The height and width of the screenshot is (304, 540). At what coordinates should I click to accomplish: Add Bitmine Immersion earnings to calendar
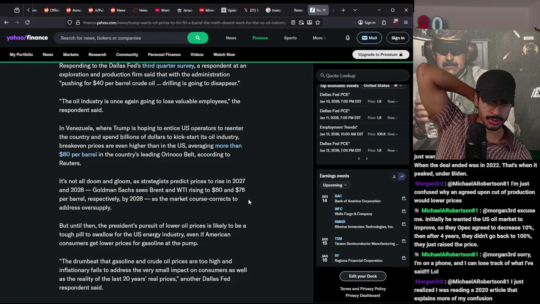pos(404,224)
